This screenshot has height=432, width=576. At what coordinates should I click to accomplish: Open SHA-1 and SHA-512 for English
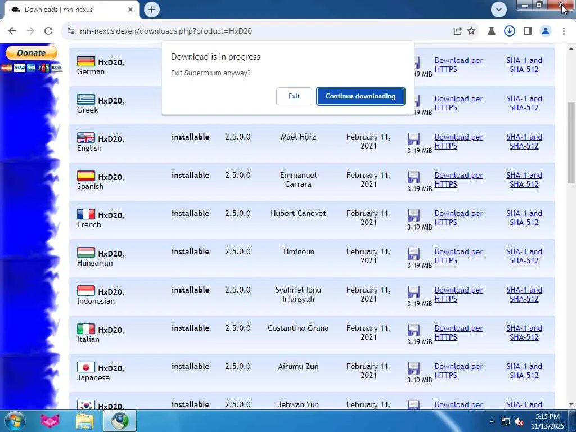click(x=524, y=141)
